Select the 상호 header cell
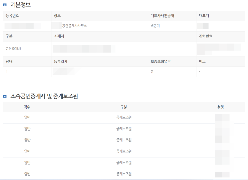 point(58,16)
